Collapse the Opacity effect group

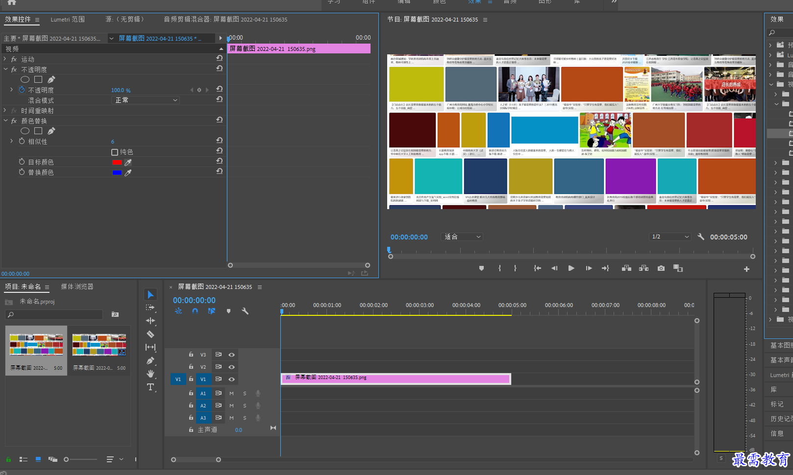[x=5, y=69]
